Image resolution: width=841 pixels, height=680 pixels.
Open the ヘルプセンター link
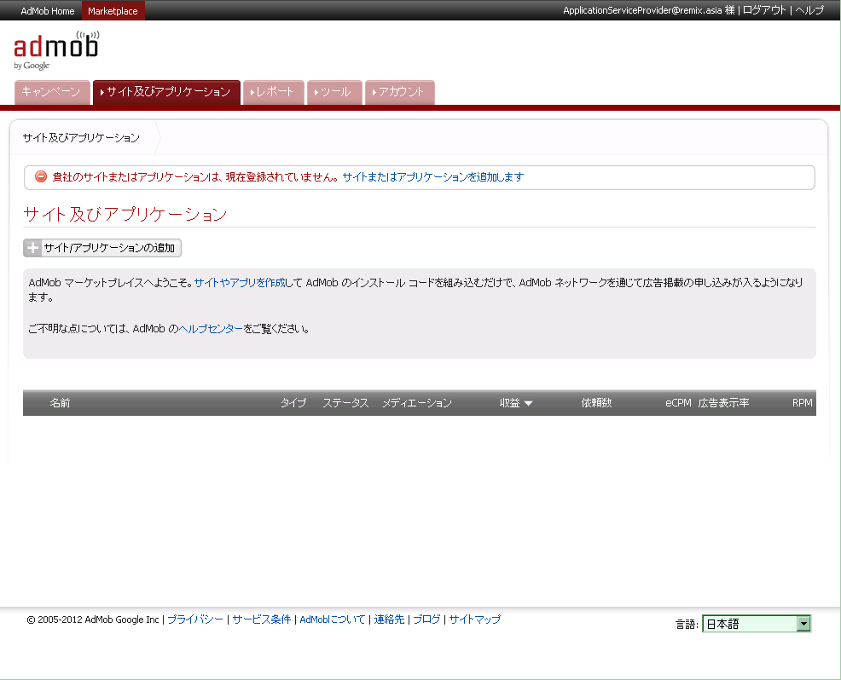tap(211, 328)
